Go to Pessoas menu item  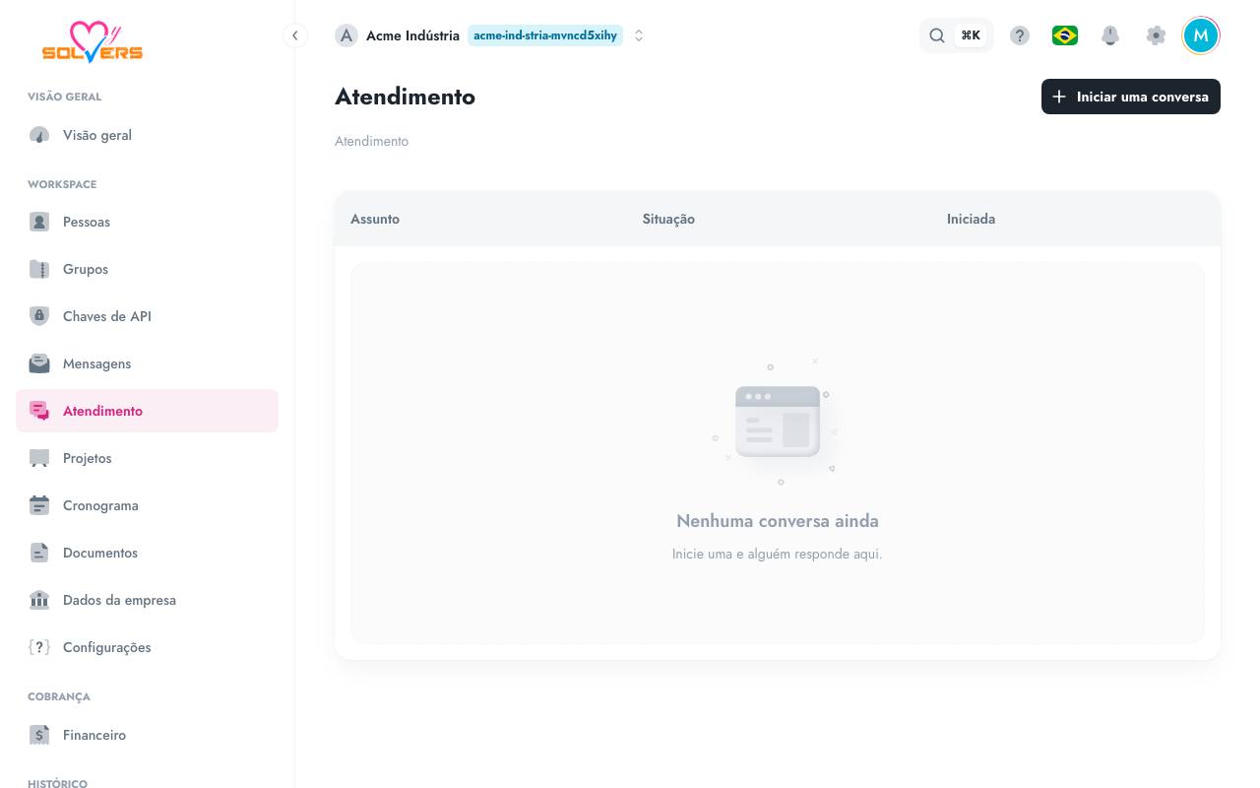[x=148, y=222]
